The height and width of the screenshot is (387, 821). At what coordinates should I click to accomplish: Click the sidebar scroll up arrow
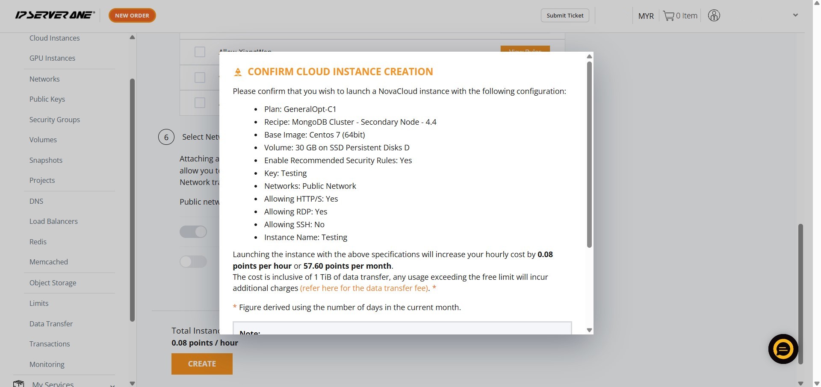(132, 38)
